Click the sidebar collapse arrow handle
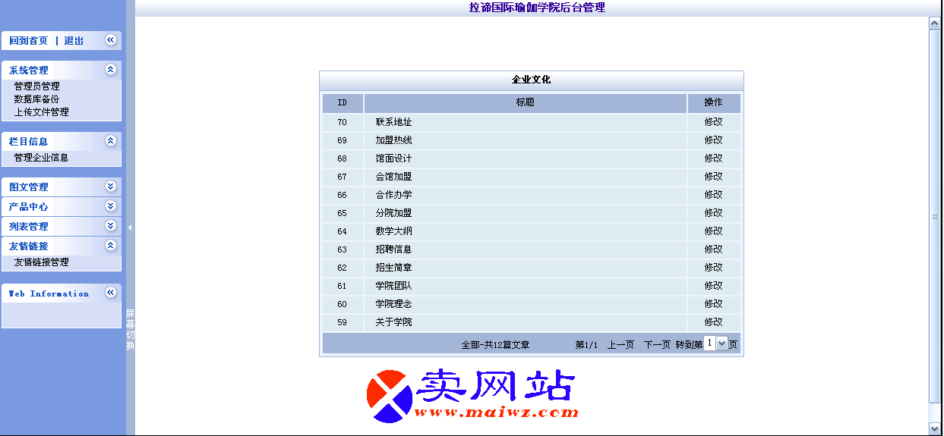The height and width of the screenshot is (436, 944). coord(130,227)
